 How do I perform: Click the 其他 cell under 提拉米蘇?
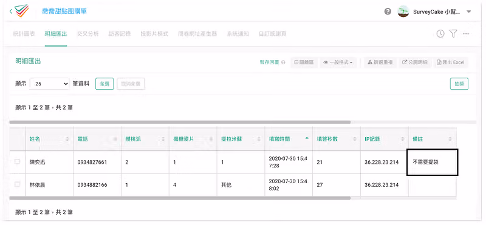(226, 185)
